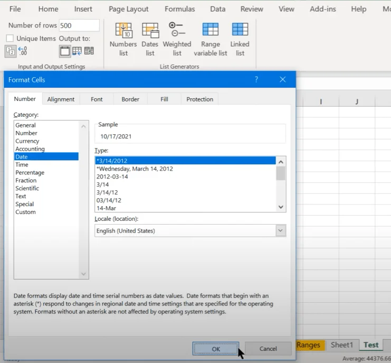This screenshot has height=363, width=391.
Task: Select the Time category
Action: click(46, 164)
